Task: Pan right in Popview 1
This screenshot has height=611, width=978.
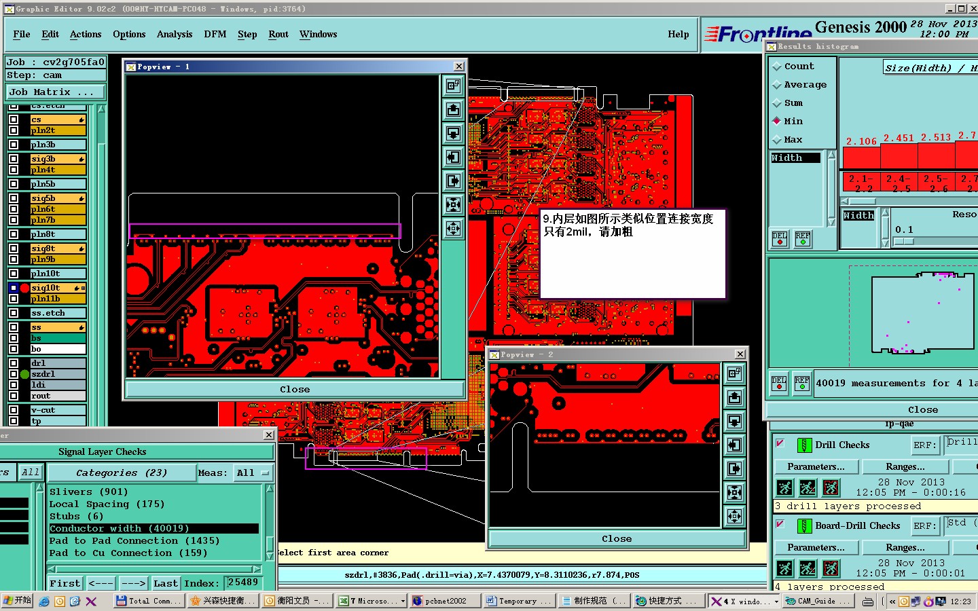Action: [x=453, y=181]
